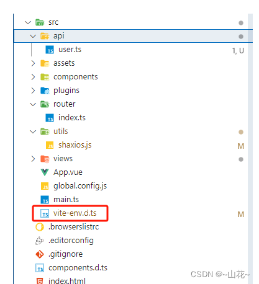Click the M badge on shaxios.js row
Screen dimensions: 259x284
point(241,146)
